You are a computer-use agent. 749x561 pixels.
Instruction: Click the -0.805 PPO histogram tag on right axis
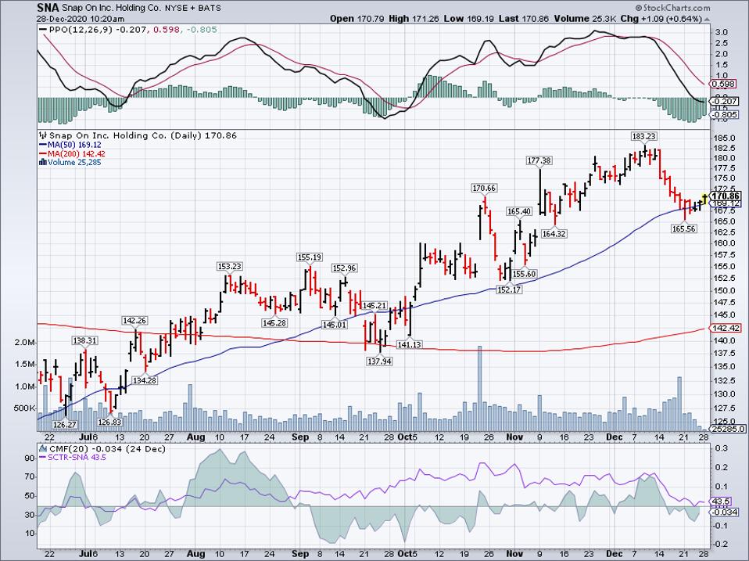(725, 115)
